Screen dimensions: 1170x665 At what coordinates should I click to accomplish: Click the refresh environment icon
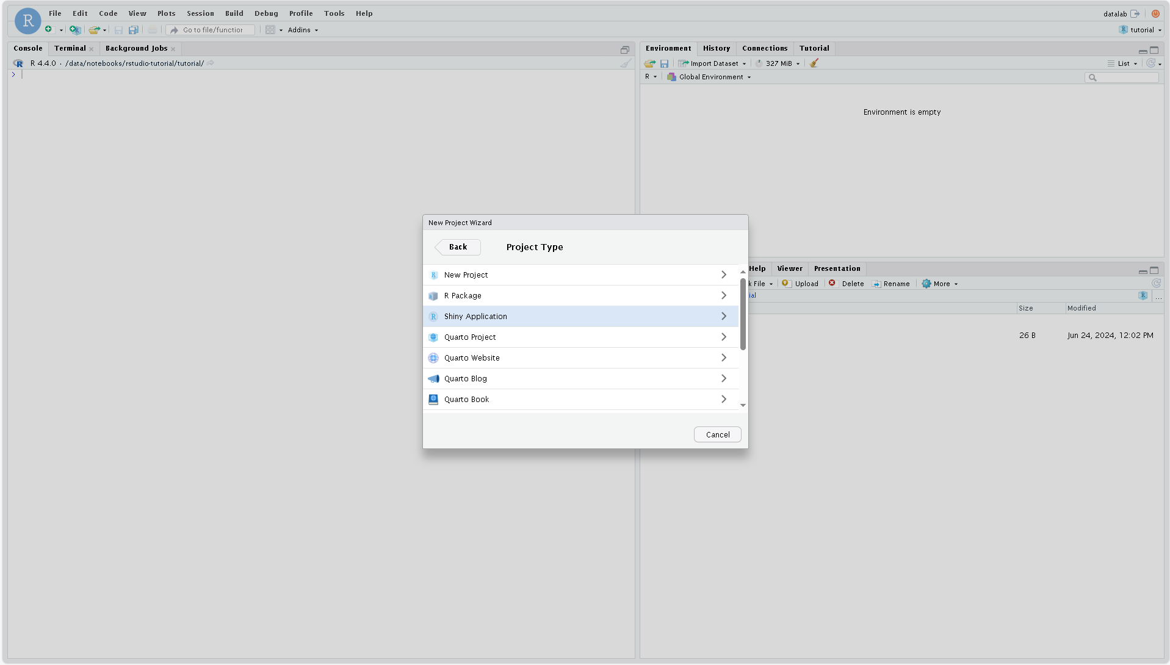tap(1150, 63)
